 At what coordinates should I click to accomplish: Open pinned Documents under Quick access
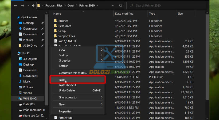tap(30, 34)
